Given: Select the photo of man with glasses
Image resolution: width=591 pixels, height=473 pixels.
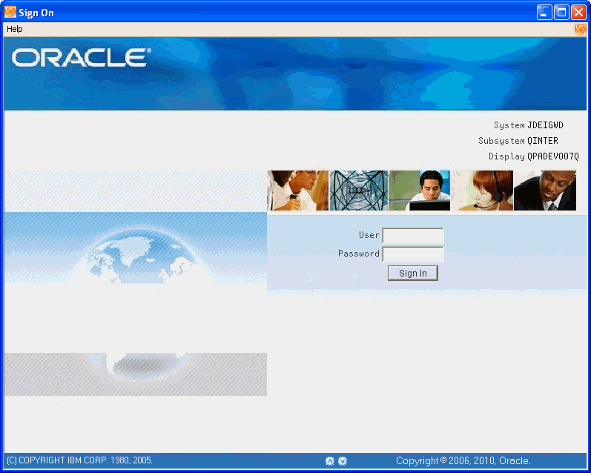Looking at the screenshot, I should tap(298, 191).
